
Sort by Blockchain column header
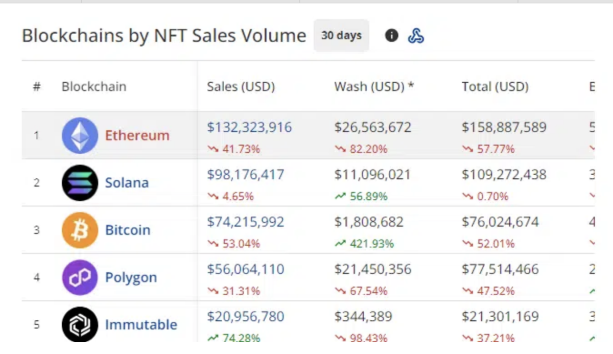93,87
